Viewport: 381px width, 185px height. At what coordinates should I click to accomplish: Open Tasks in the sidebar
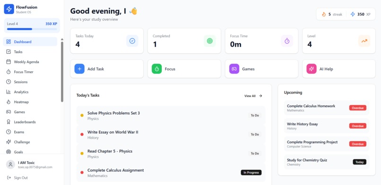pyautogui.click(x=30, y=51)
